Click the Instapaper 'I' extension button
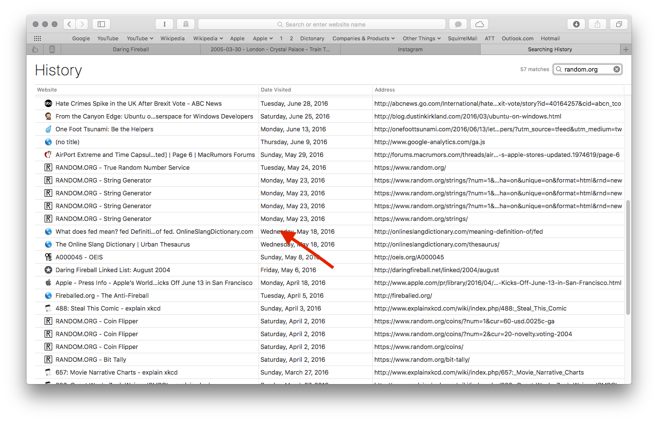The image size is (658, 422). tap(164, 24)
